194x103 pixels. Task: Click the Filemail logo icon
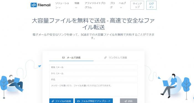point(34,5)
